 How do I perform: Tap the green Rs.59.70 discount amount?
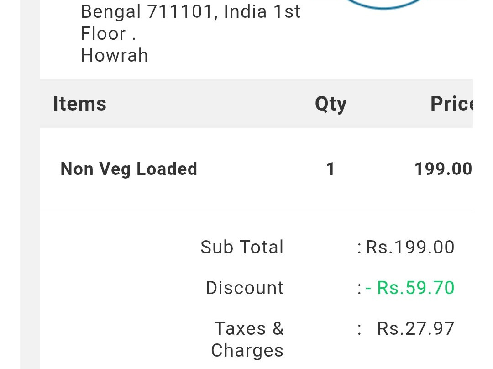(x=415, y=288)
